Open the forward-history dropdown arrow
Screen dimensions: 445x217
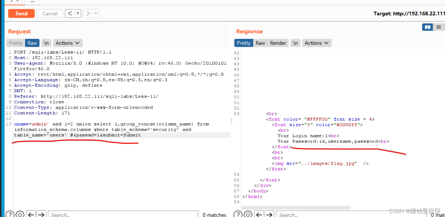coord(96,13)
